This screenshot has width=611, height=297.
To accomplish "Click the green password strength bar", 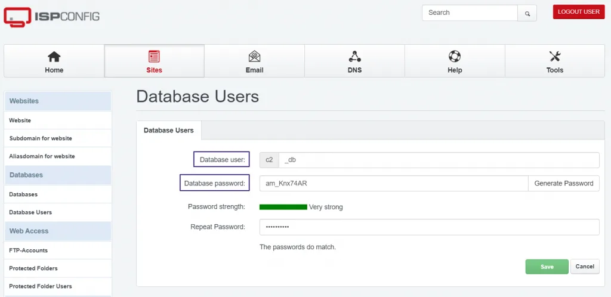I will point(283,207).
